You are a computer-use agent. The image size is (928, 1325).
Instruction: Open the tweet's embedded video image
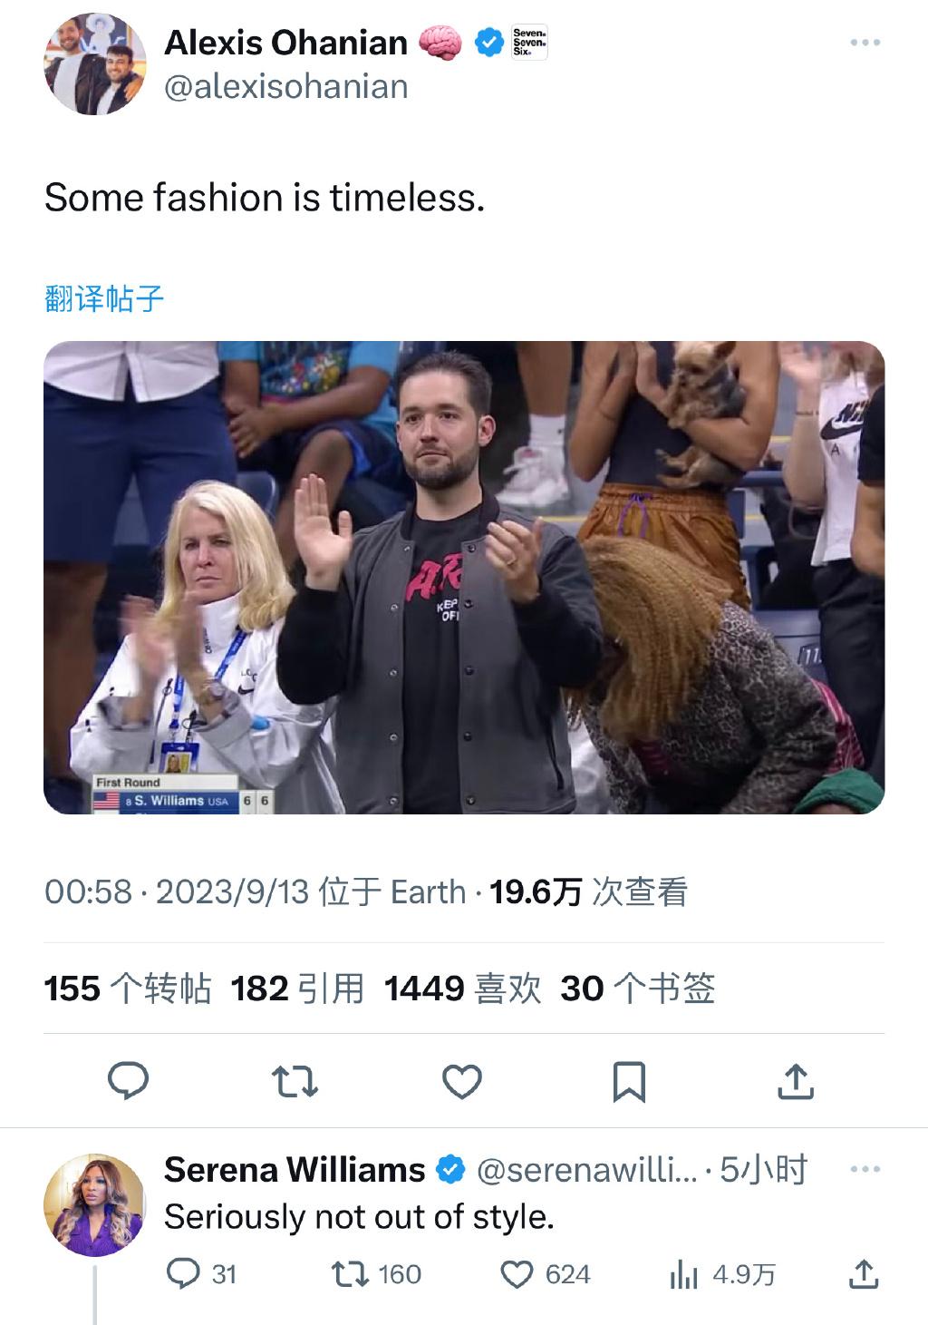pyautogui.click(x=464, y=577)
